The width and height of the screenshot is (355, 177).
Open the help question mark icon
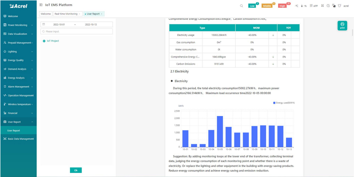pos(328,6)
